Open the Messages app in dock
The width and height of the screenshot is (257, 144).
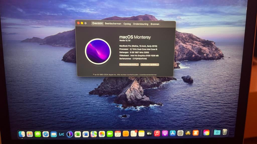(x=38, y=134)
